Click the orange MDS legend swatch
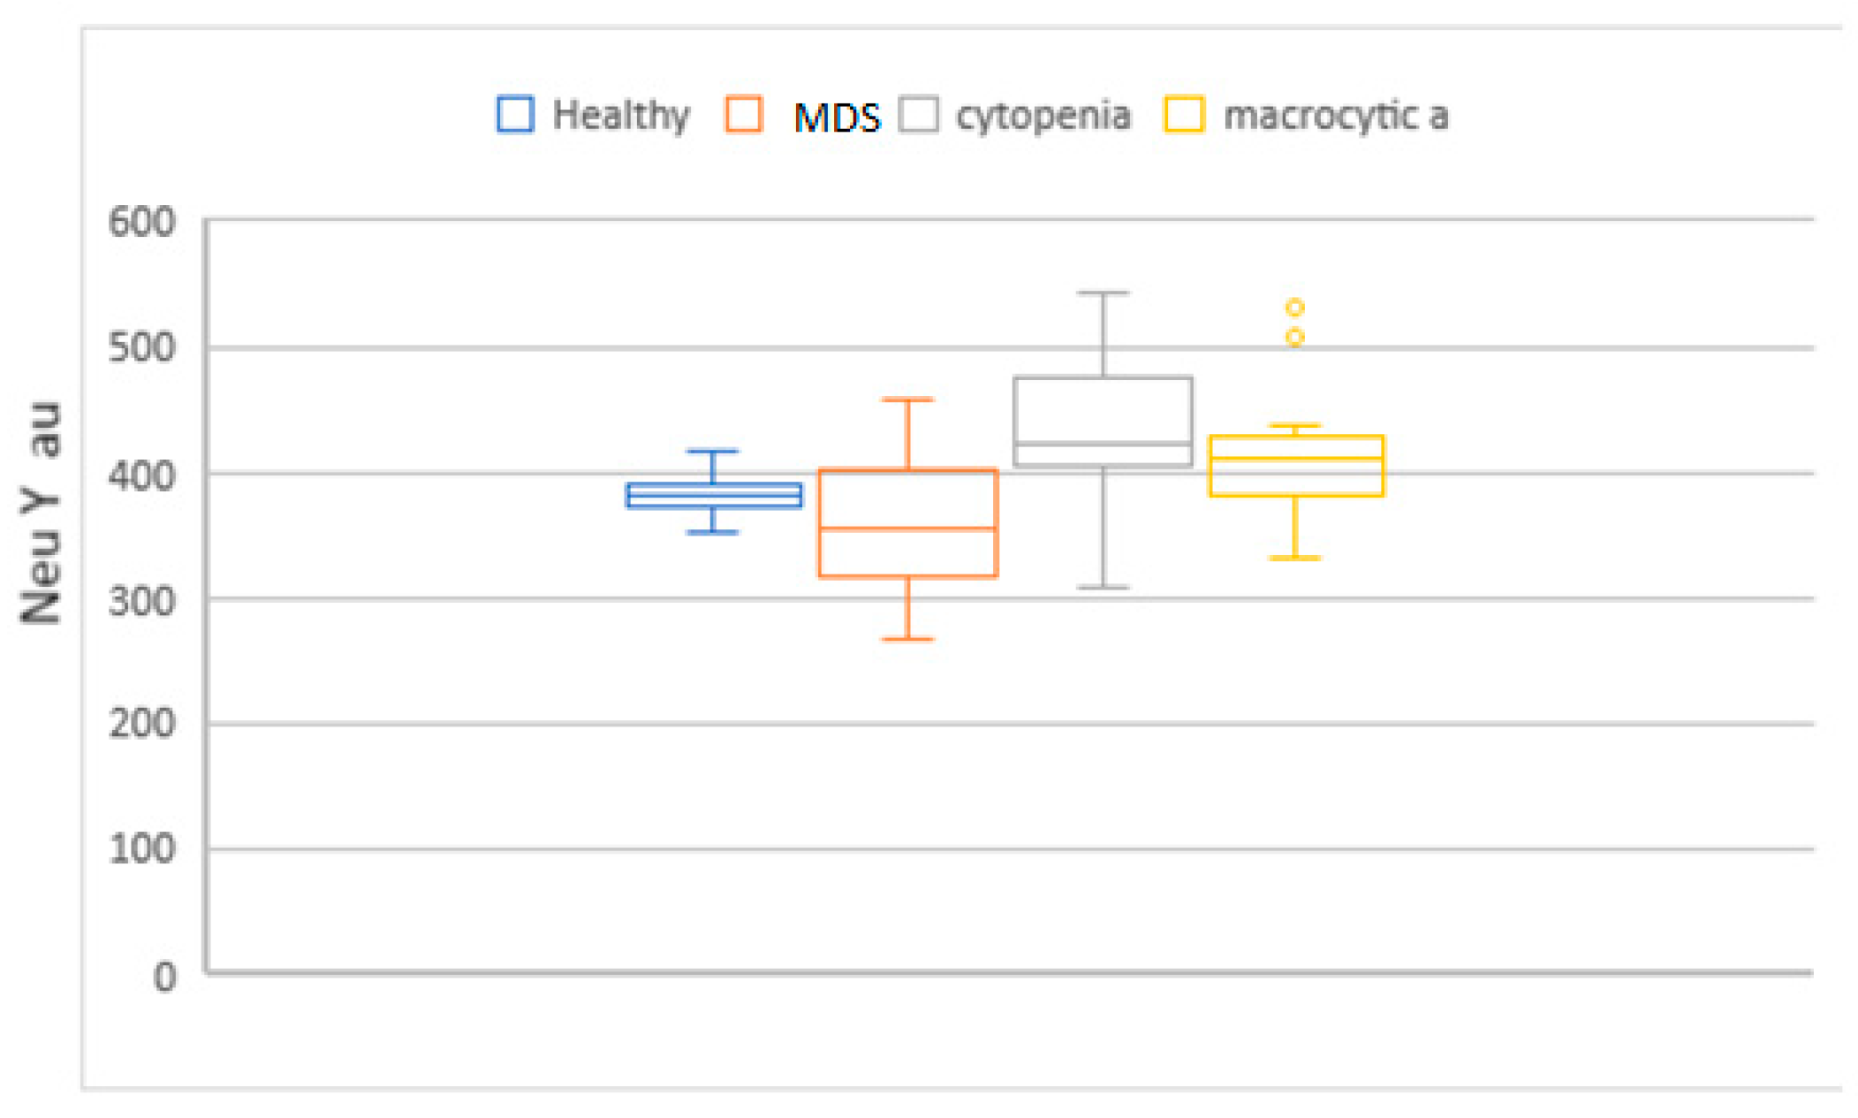The height and width of the screenshot is (1118, 1858). (x=743, y=115)
